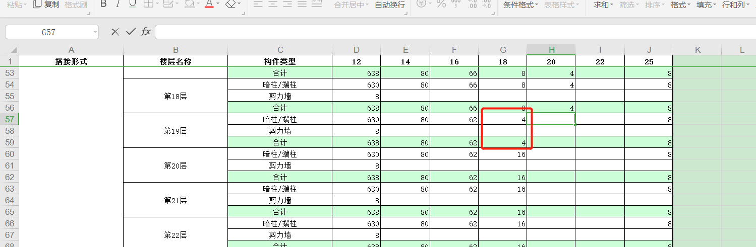Open the 排序 sort menu
Viewport: 756px width, 247px height.
click(655, 5)
